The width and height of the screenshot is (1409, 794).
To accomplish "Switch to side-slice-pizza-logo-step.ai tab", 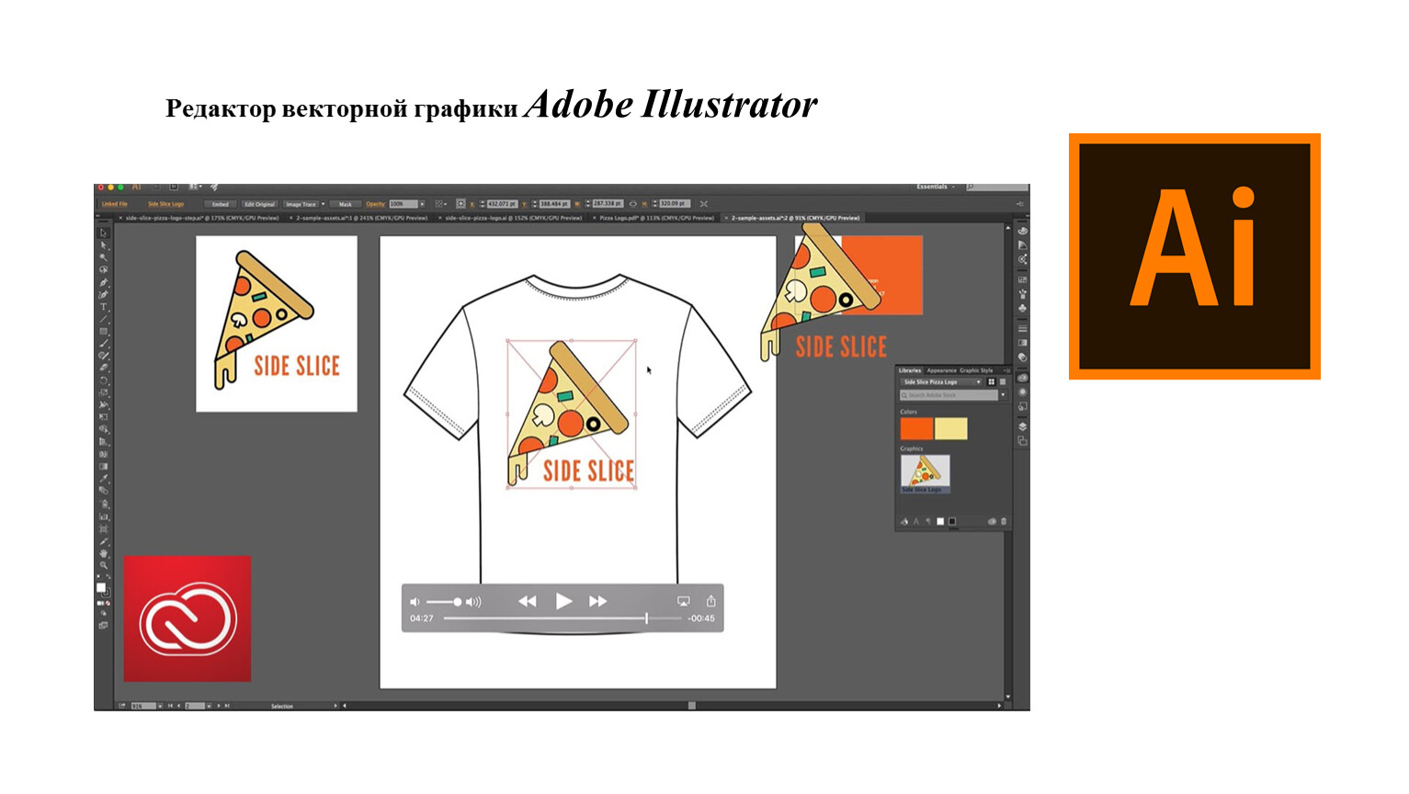I will [x=199, y=219].
